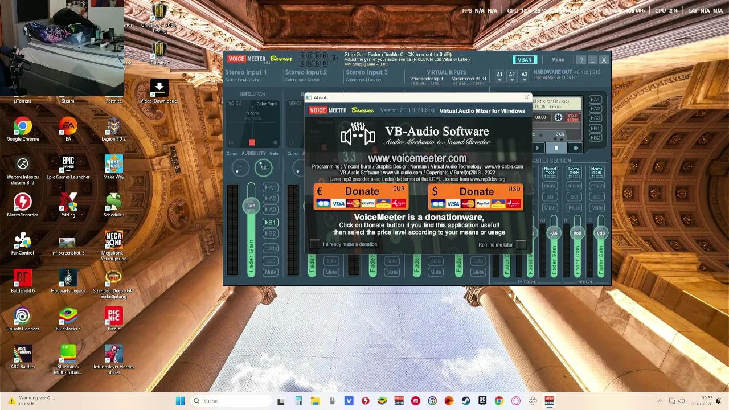Click the Voicemeeter cassette Input indicator icon
Image resolution: width=729 pixels, height=410 pixels.
coord(573,117)
